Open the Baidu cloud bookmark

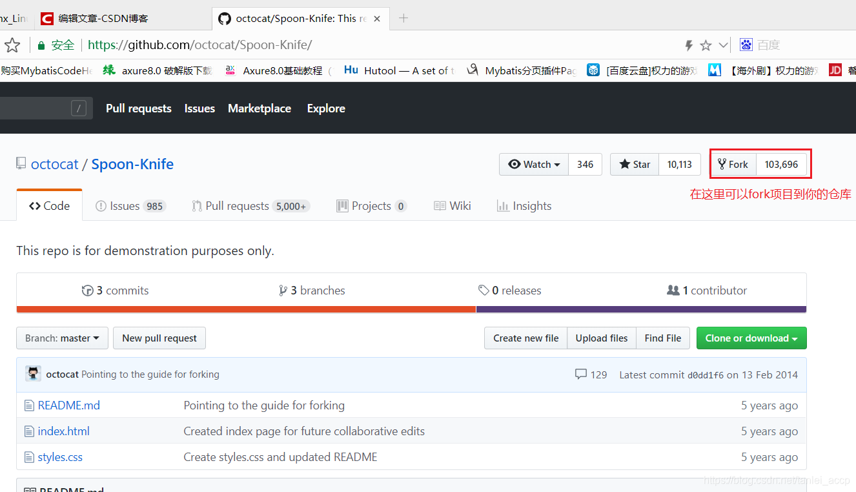(x=642, y=70)
